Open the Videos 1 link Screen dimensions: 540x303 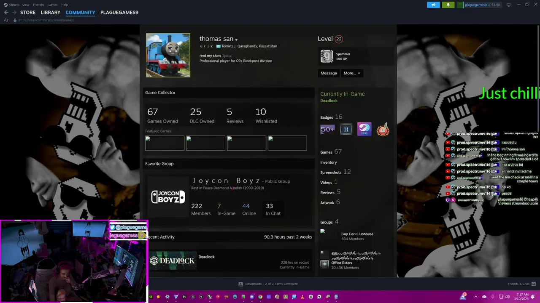pyautogui.click(x=329, y=182)
